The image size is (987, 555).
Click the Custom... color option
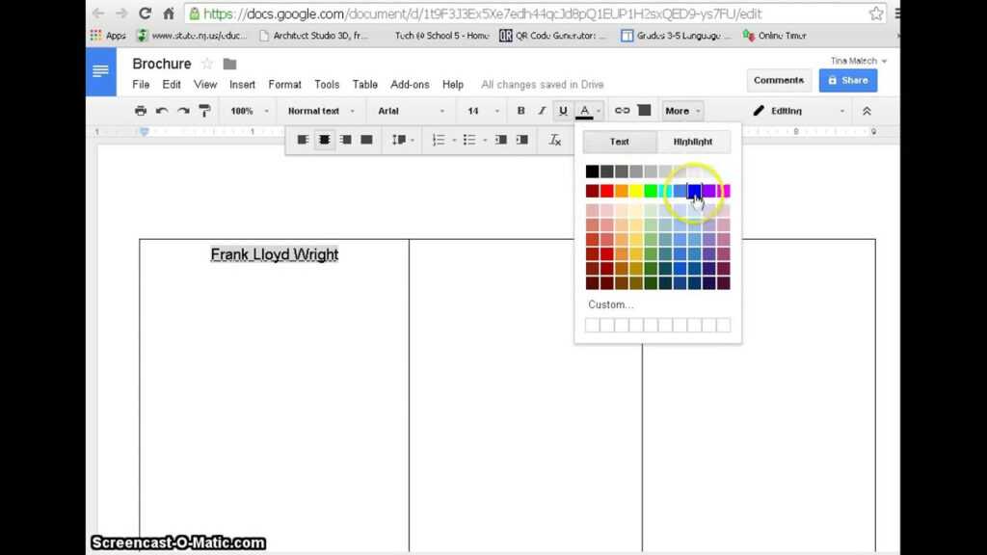[610, 304]
